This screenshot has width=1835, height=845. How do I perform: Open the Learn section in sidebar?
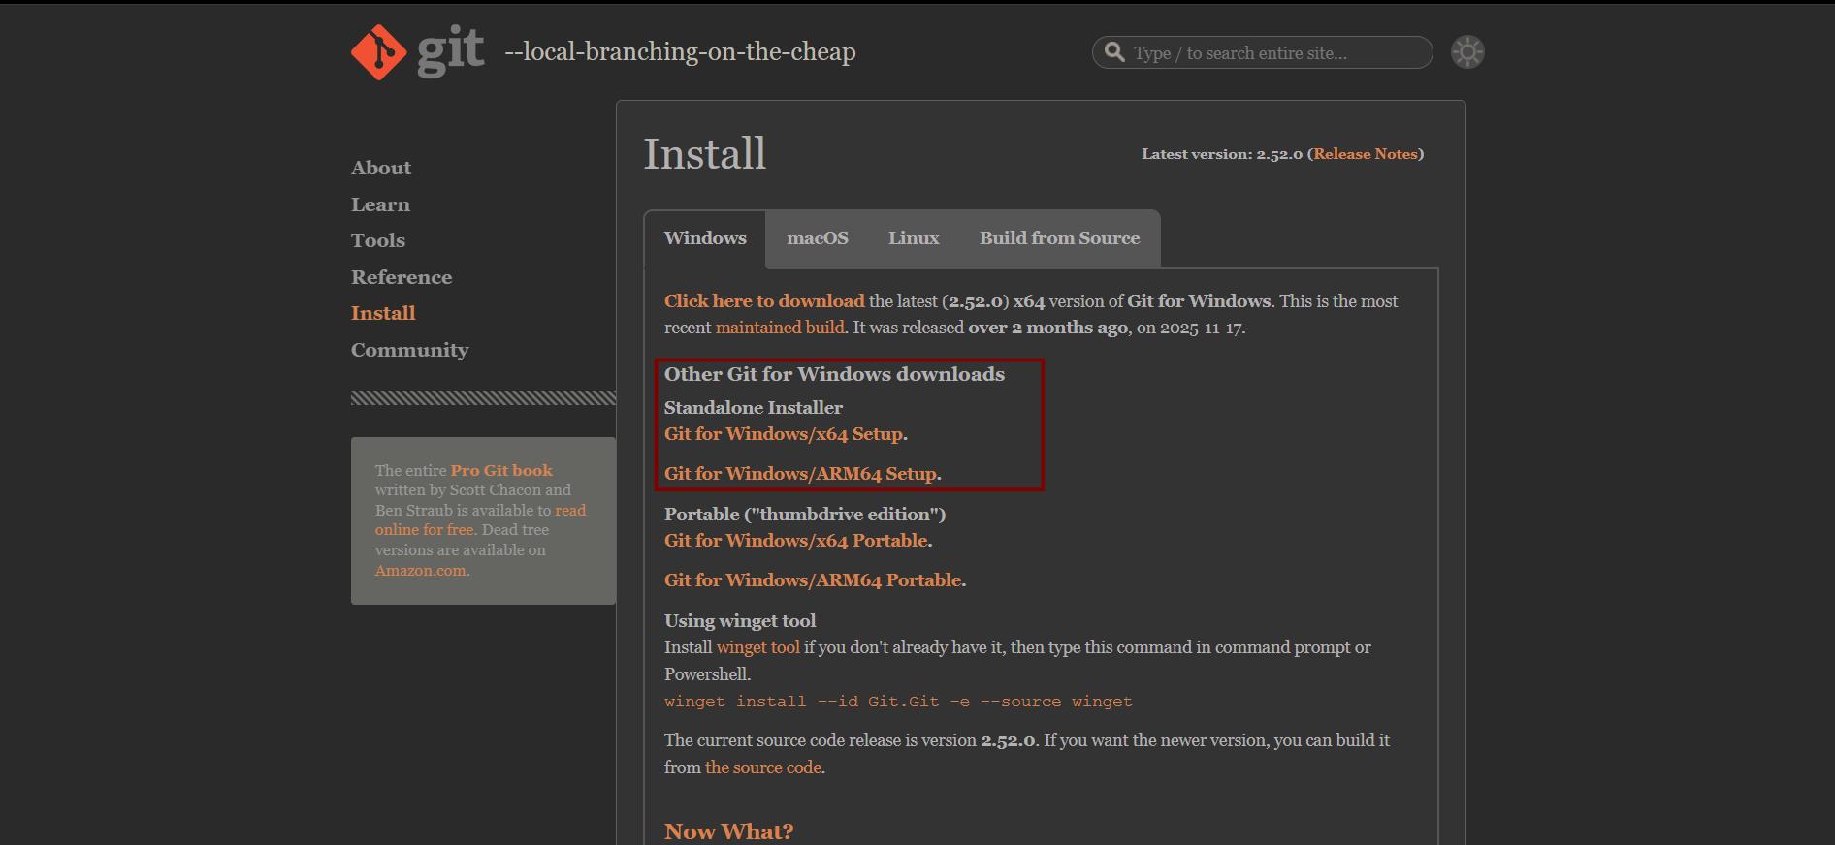[x=380, y=204]
